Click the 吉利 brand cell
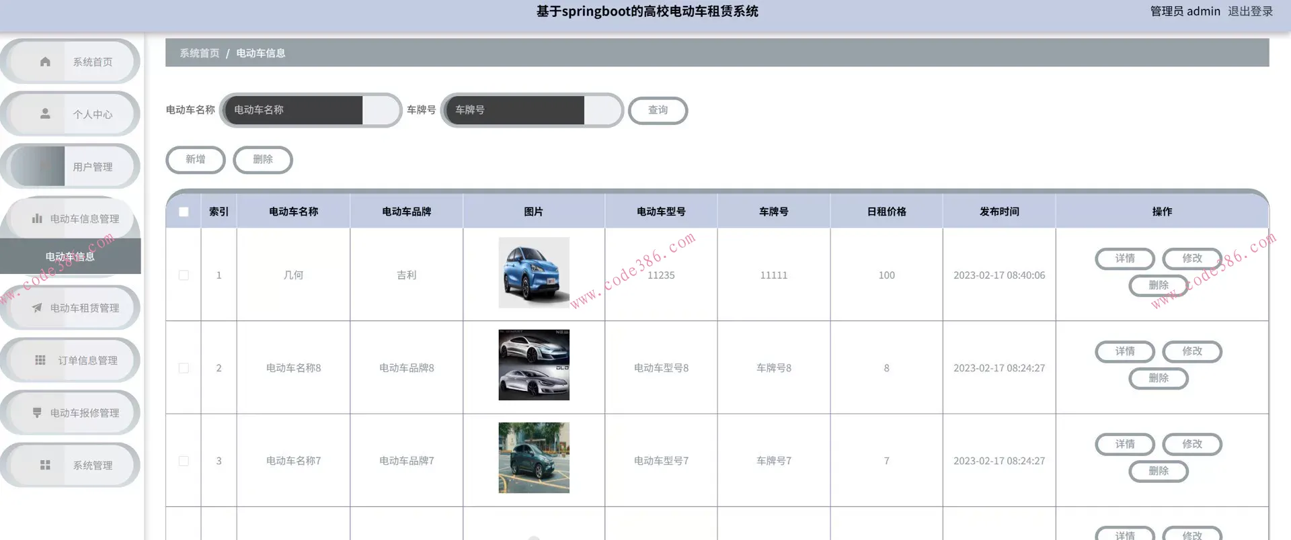This screenshot has width=1291, height=540. coord(406,275)
